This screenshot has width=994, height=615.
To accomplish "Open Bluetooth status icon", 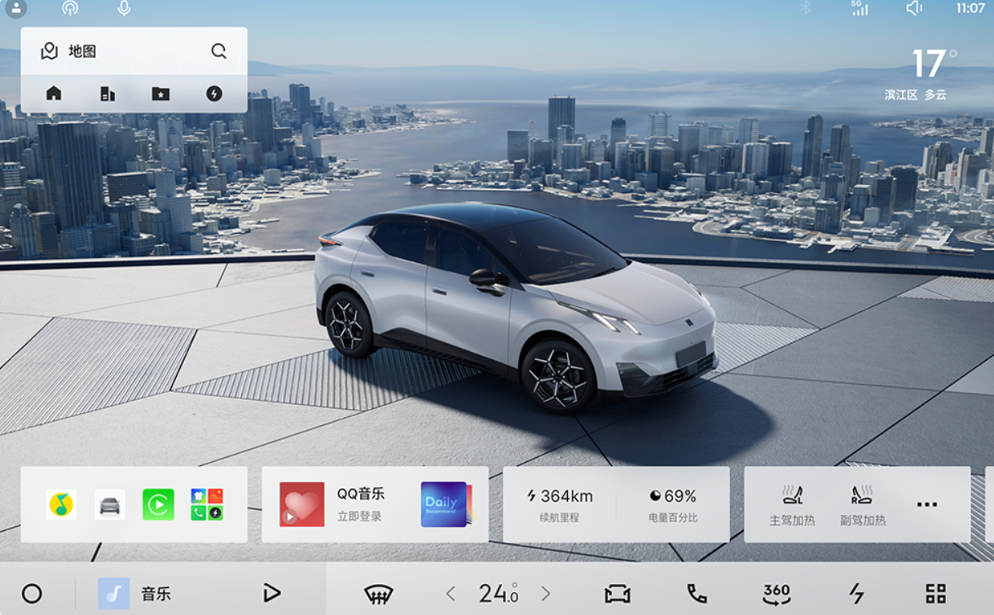I will click(x=805, y=8).
